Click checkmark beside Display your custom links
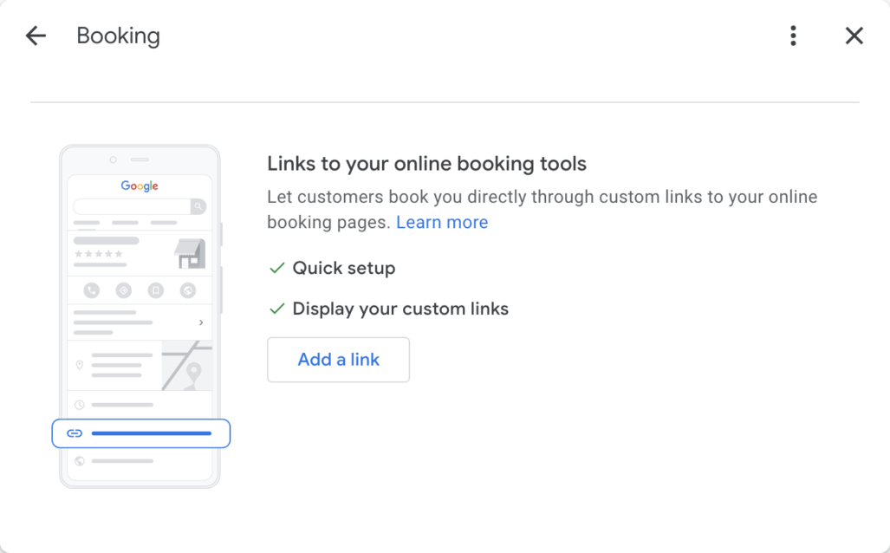 pyautogui.click(x=277, y=309)
